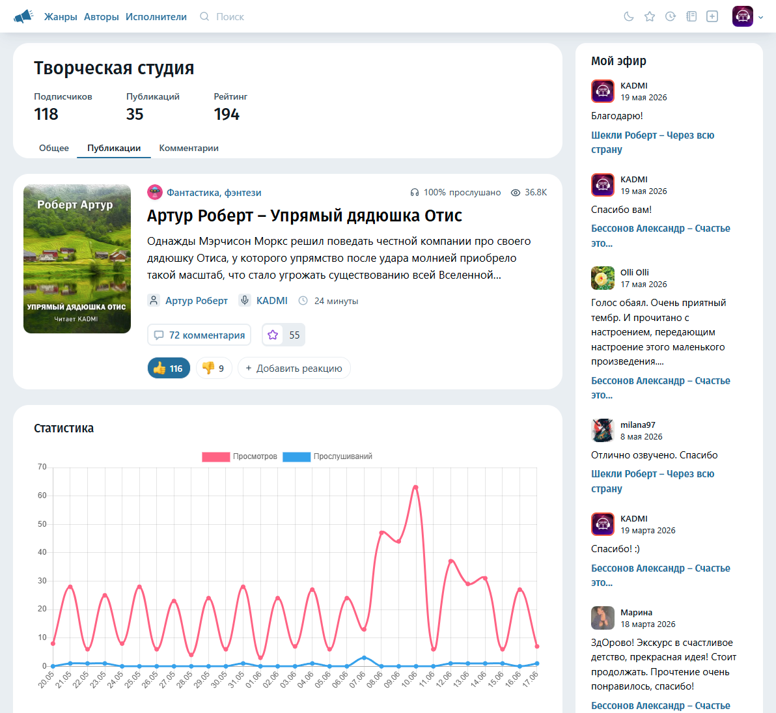Open the 72 комментария button

(x=199, y=335)
